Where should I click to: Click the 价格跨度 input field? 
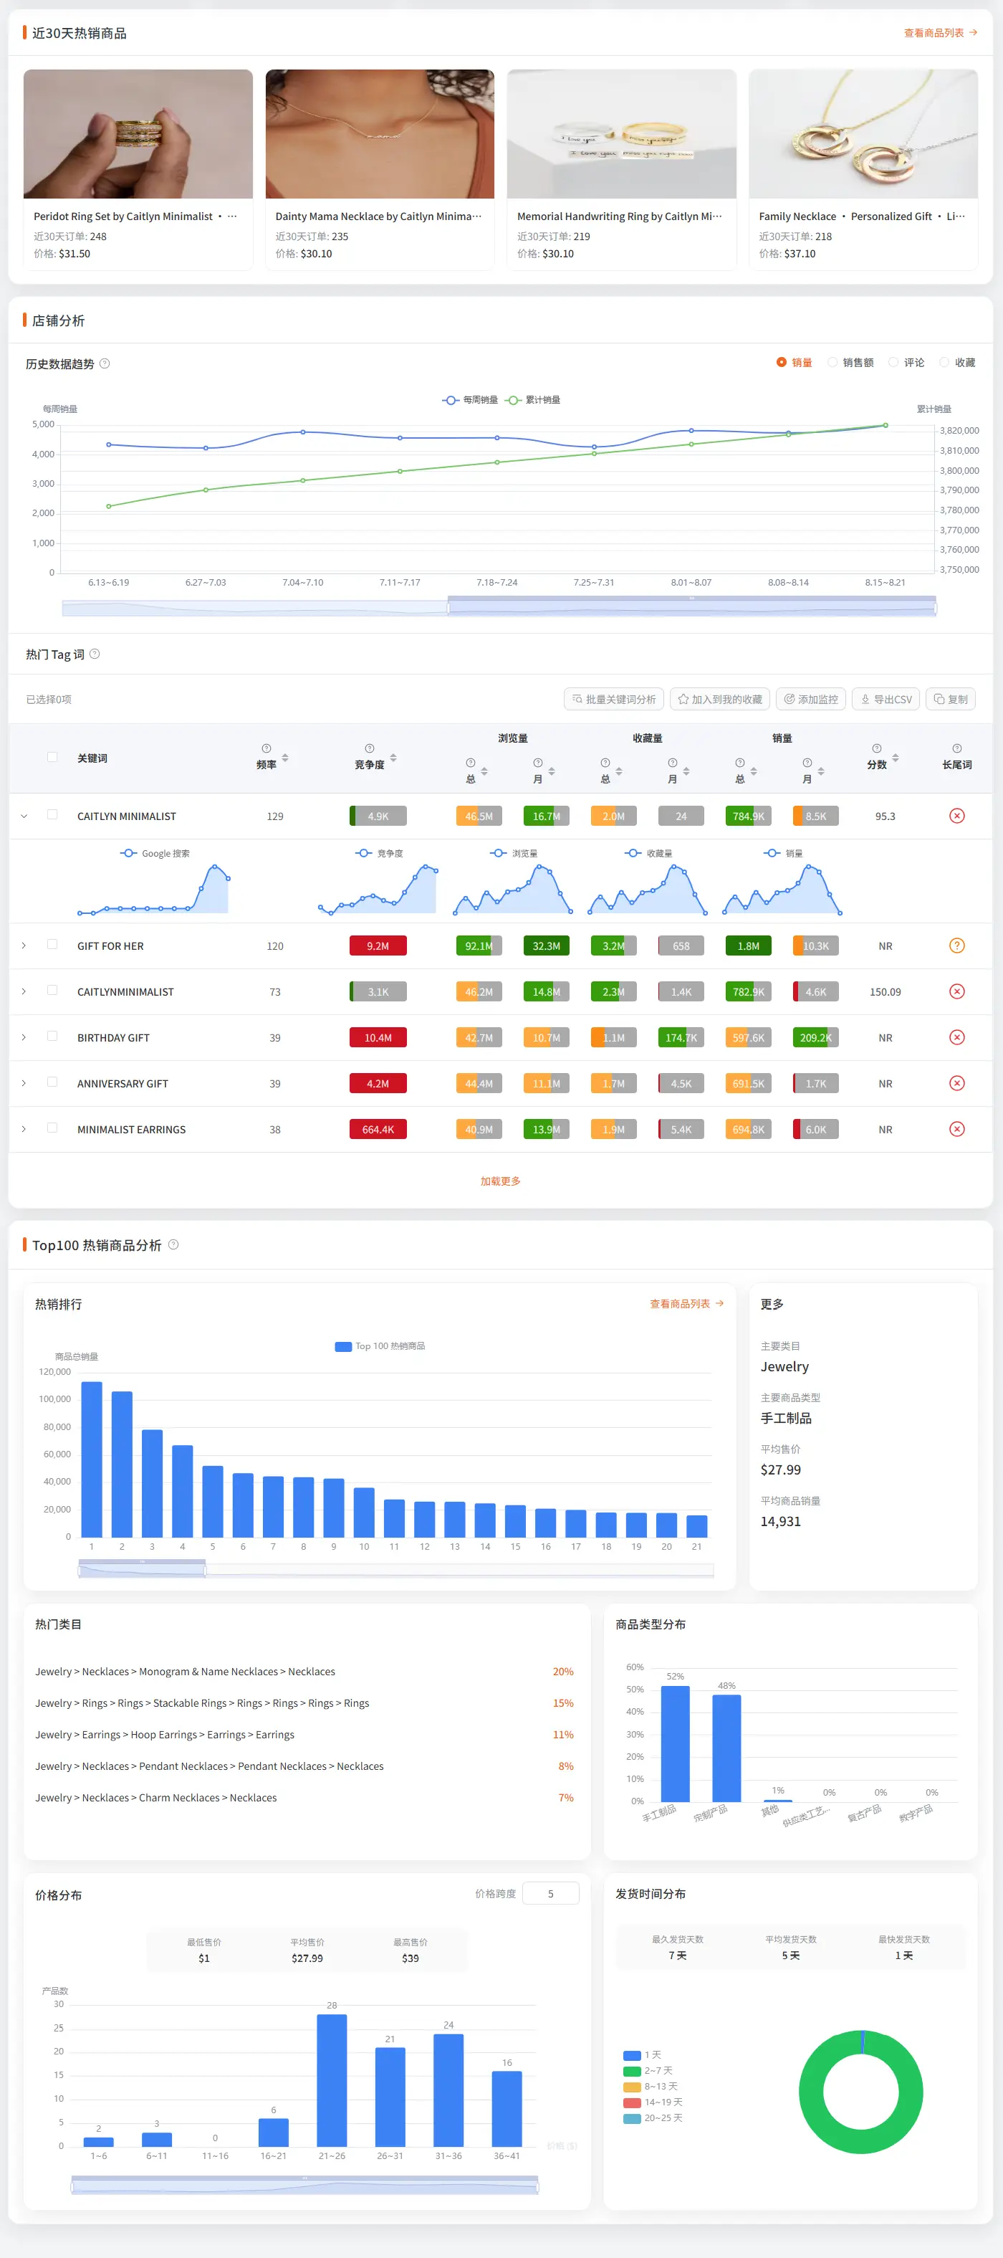point(550,1895)
